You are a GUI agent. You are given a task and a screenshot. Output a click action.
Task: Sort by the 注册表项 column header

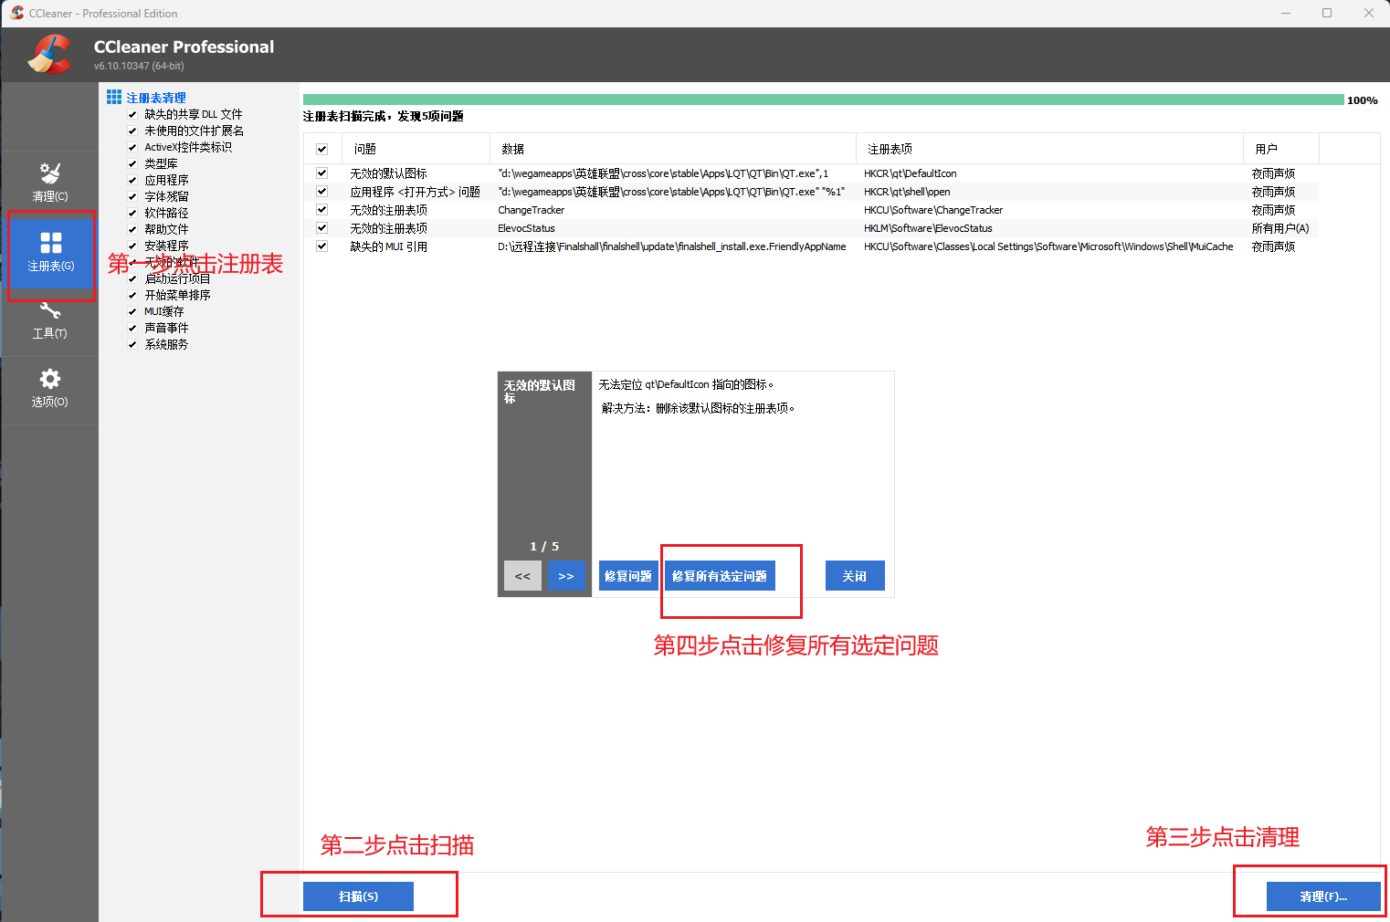1049,149
